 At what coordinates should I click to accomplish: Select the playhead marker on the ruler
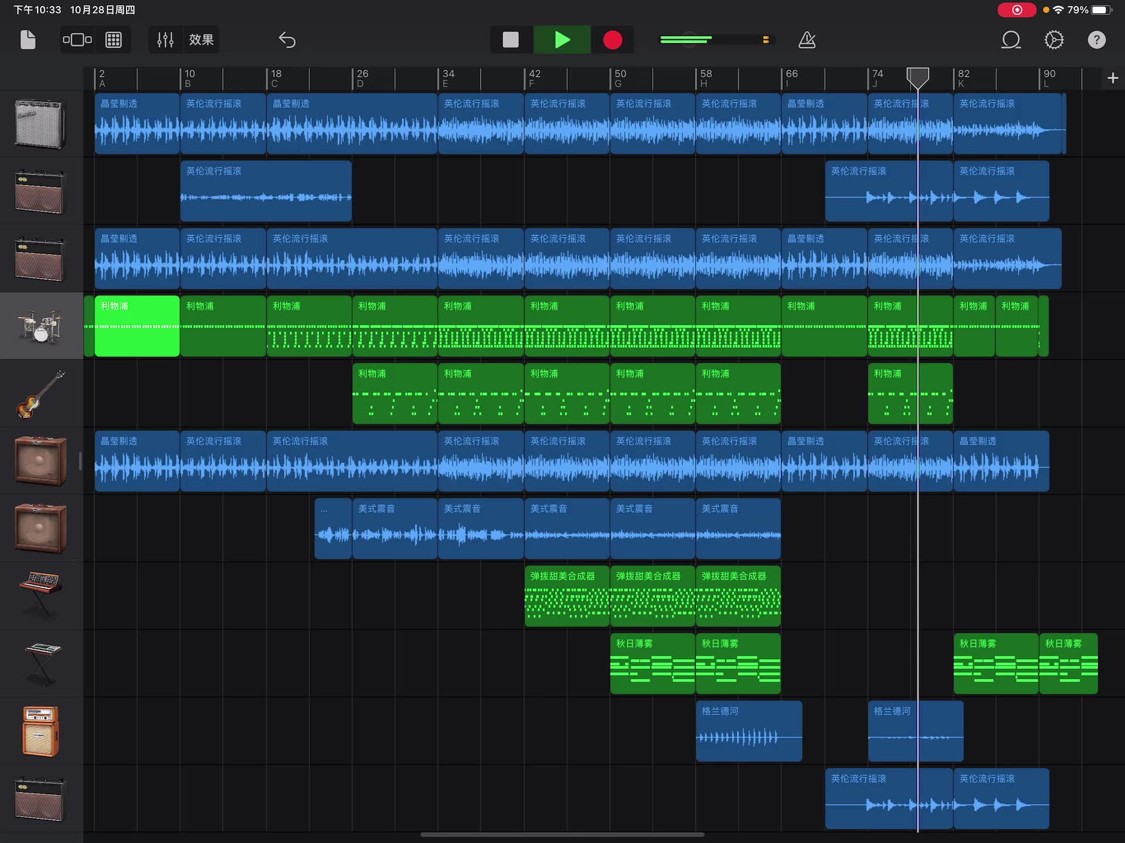pyautogui.click(x=918, y=77)
